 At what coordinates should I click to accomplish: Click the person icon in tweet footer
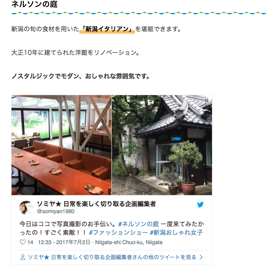coord(23,257)
